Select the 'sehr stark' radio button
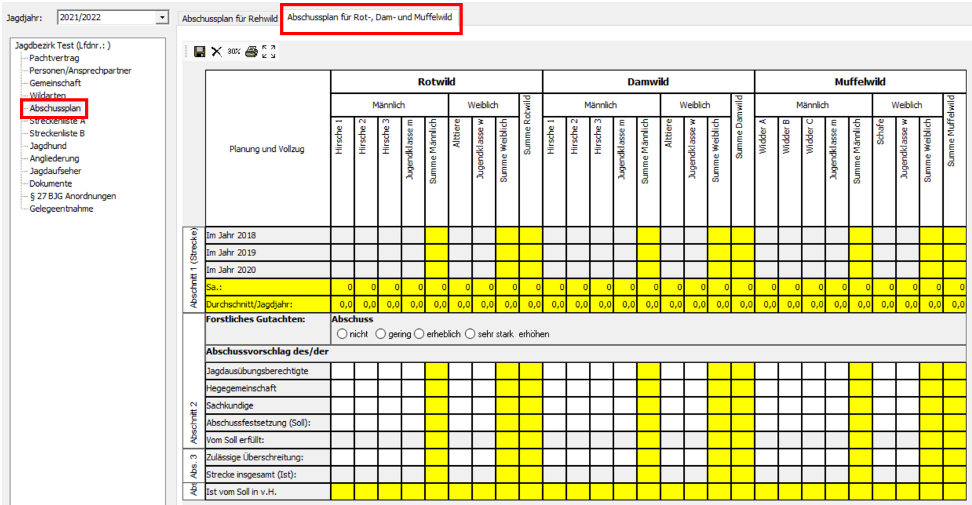Image resolution: width=972 pixels, height=505 pixels. 470,334
